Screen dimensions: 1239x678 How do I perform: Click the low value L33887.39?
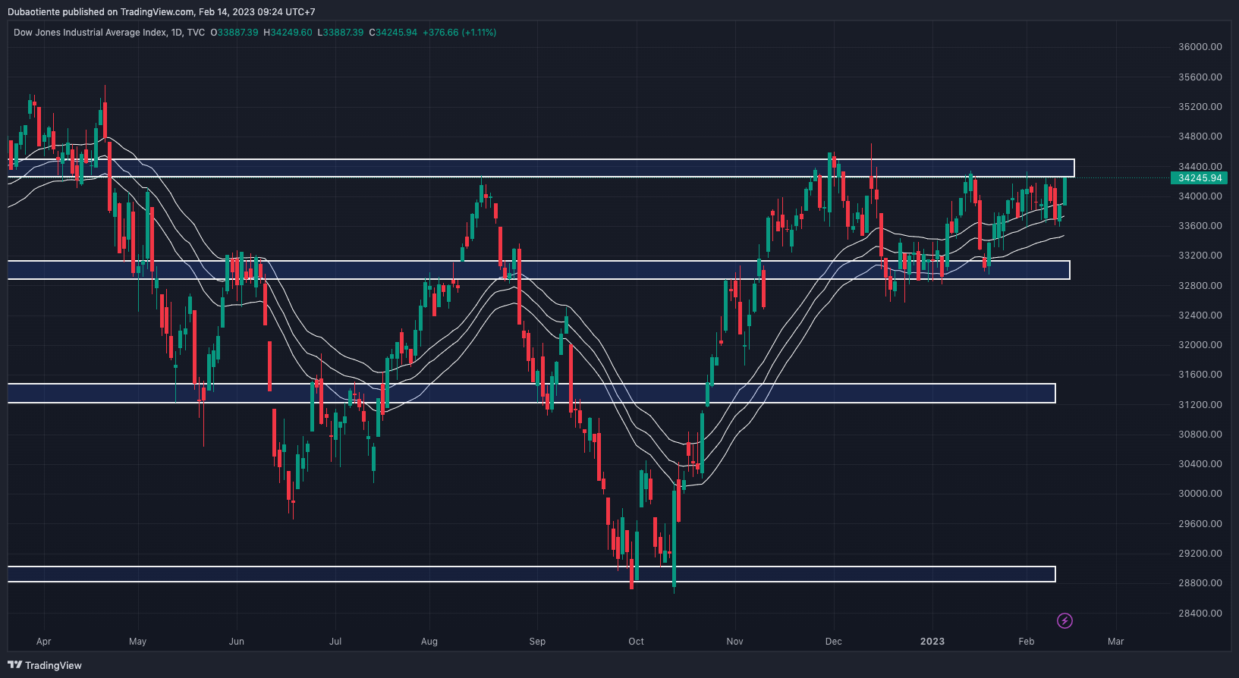[340, 33]
